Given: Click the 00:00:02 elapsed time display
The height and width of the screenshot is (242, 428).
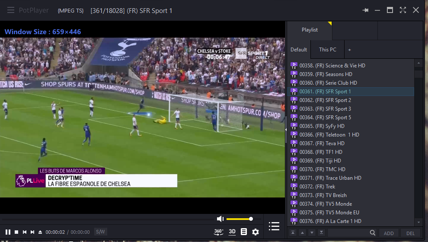Looking at the screenshot, I should 55,232.
